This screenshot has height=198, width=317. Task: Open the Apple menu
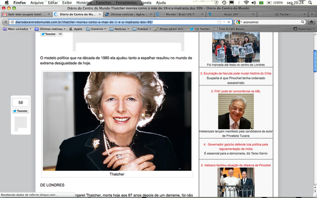[7, 3]
